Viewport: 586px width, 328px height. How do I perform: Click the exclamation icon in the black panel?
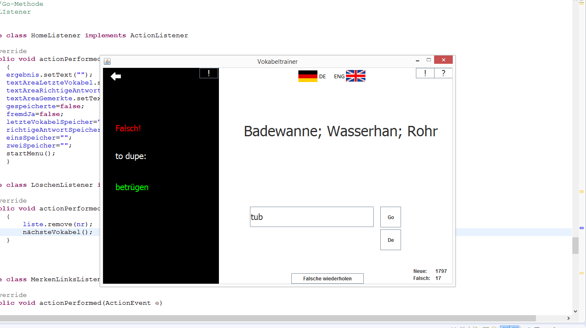point(209,73)
